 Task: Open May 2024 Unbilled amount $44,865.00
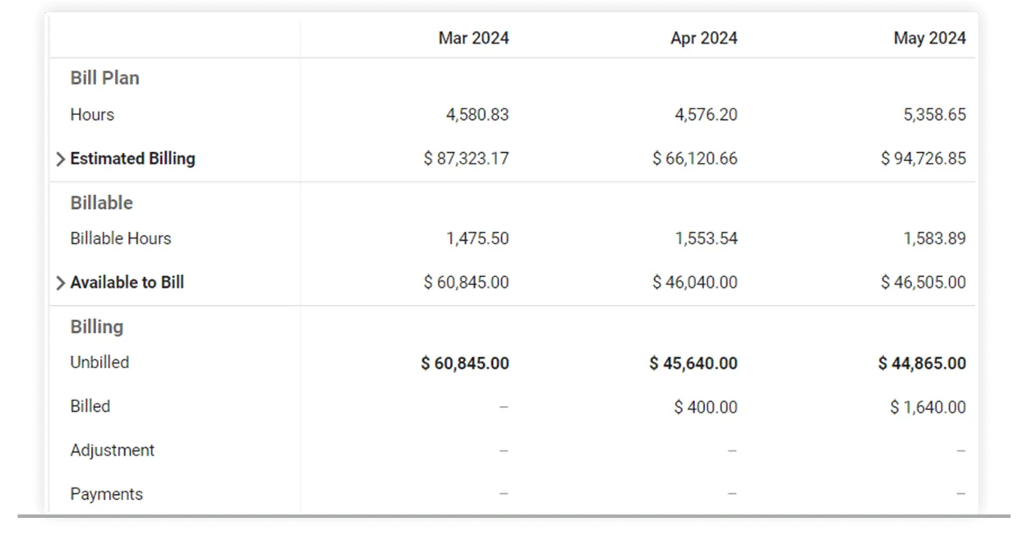pyautogui.click(x=921, y=363)
